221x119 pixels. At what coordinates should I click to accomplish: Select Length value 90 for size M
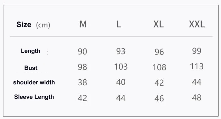[x=82, y=52]
